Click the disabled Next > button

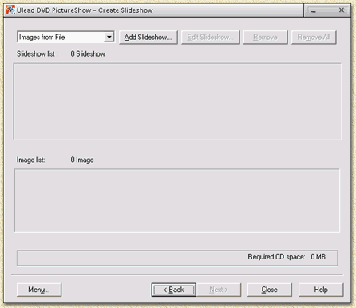point(219,290)
